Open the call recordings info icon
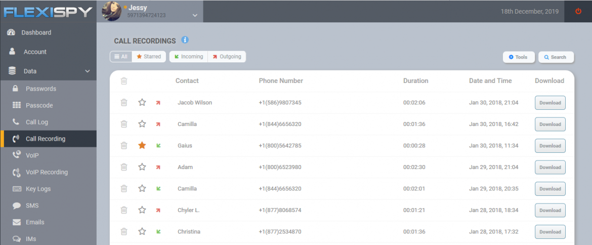 pos(185,39)
